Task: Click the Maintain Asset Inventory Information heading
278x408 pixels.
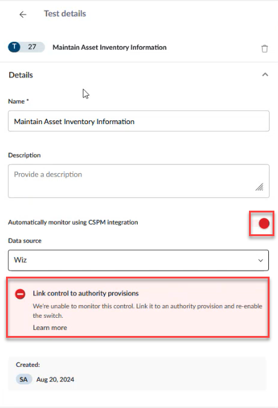Action: pos(109,47)
